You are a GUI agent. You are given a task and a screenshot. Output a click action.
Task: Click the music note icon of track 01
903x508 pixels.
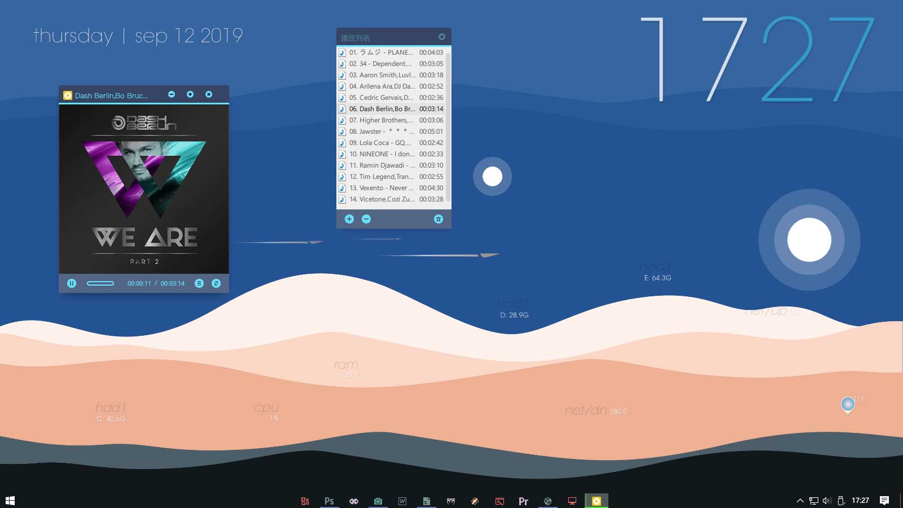click(342, 52)
